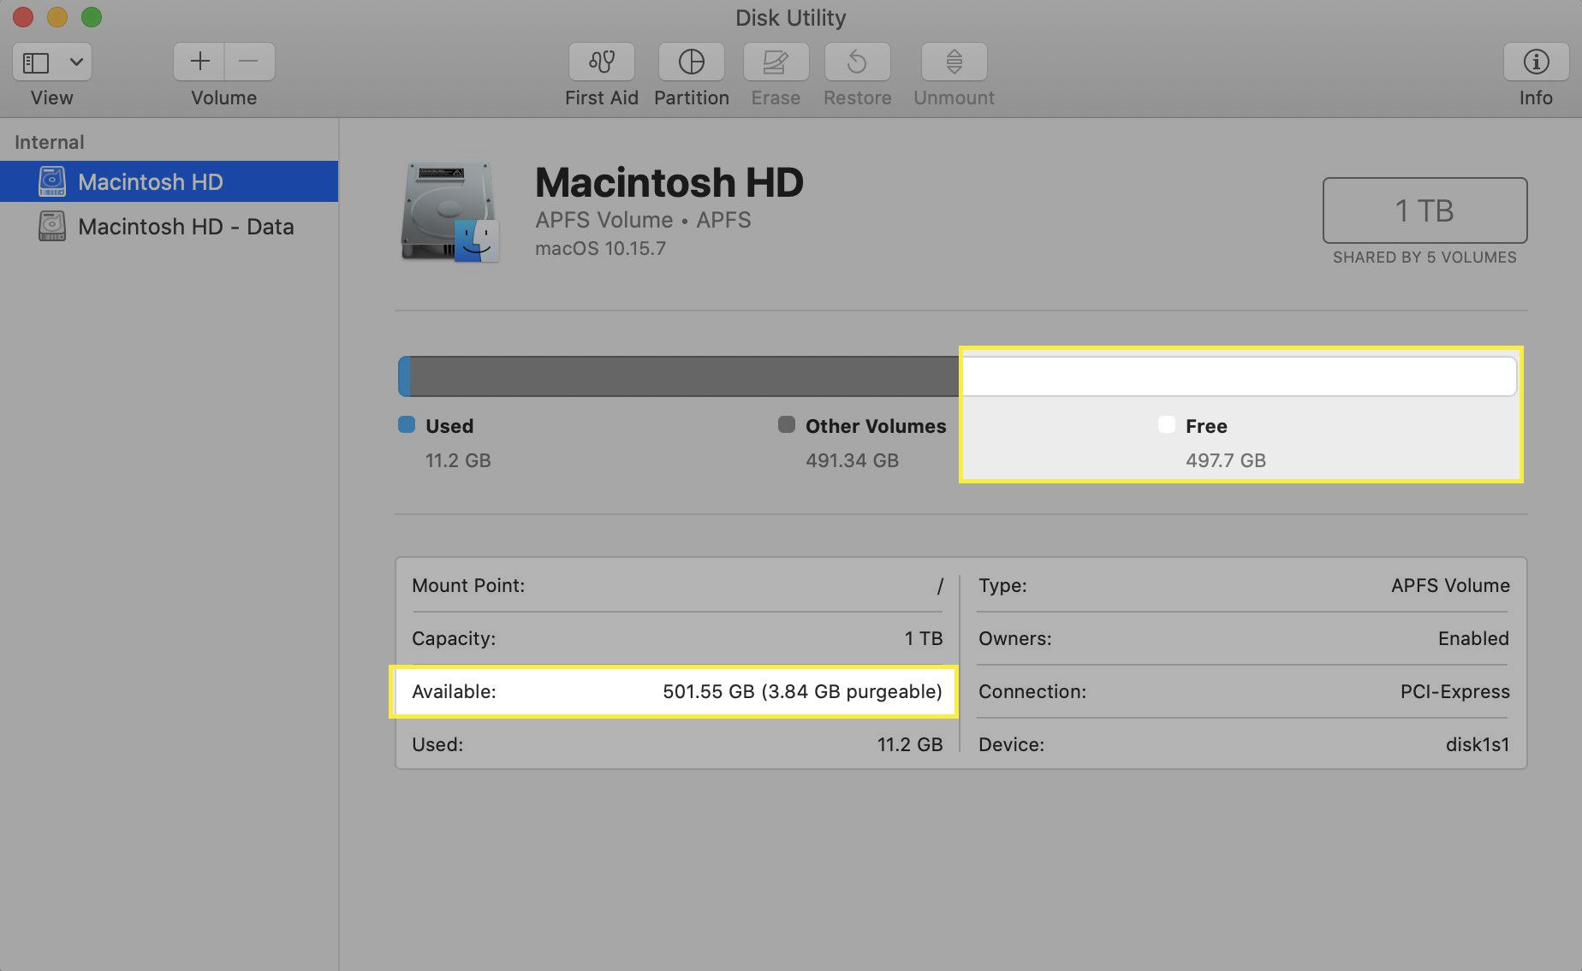Close the Disk Utility window
The width and height of the screenshot is (1582, 971).
coord(23,16)
